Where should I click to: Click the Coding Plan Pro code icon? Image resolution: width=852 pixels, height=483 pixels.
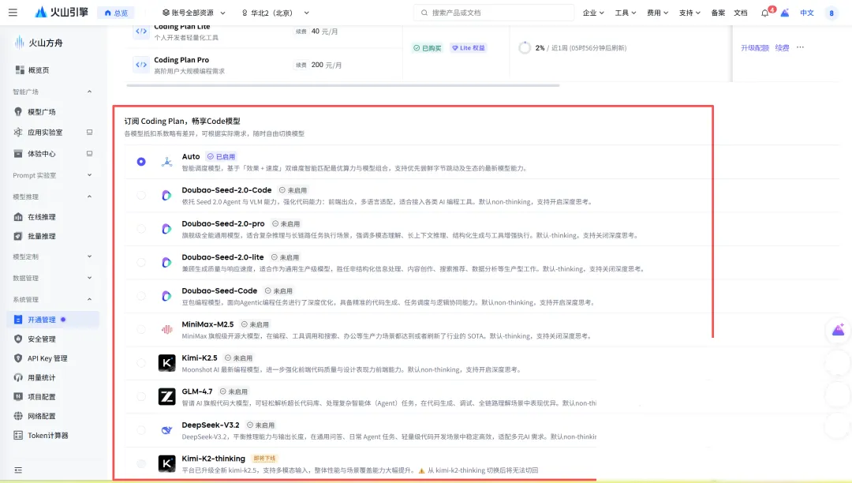coord(141,65)
